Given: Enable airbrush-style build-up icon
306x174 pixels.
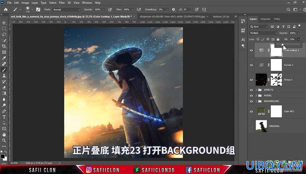Looking at the screenshot, I should tap(139, 9).
